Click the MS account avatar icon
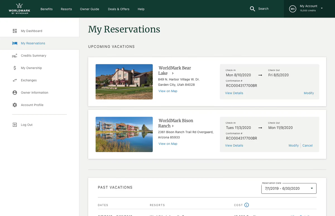The height and width of the screenshot is (216, 335). coord(293,9)
